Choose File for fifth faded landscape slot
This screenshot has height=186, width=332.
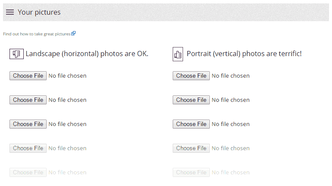pos(28,173)
